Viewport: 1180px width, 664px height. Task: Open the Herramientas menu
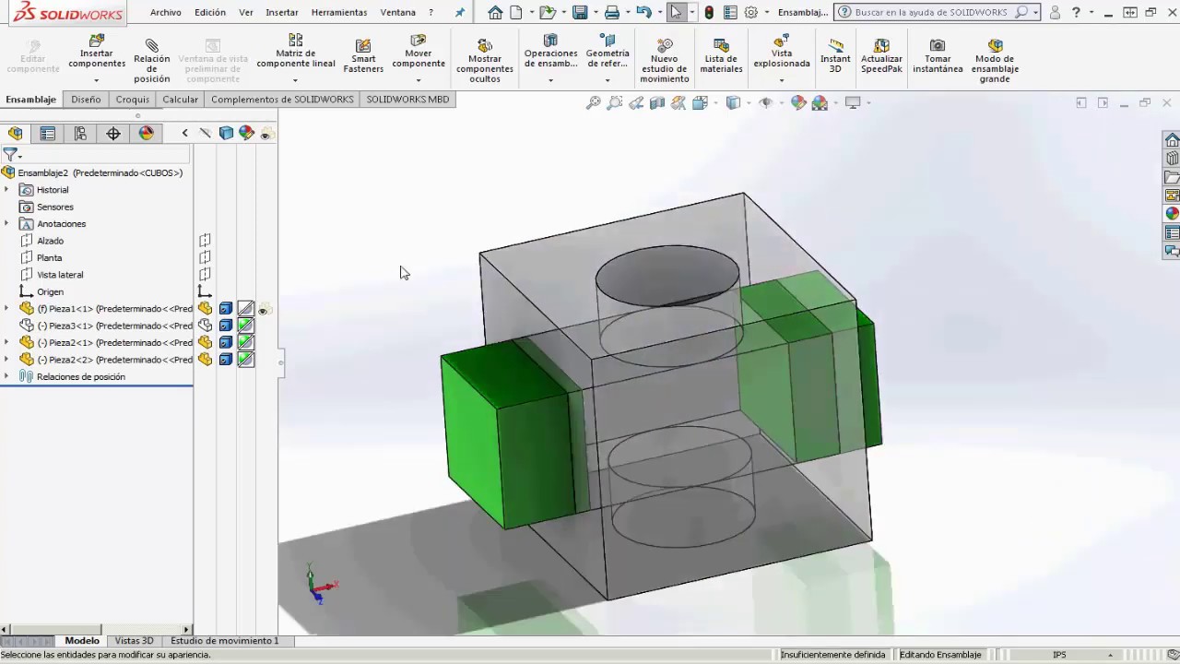(x=339, y=13)
